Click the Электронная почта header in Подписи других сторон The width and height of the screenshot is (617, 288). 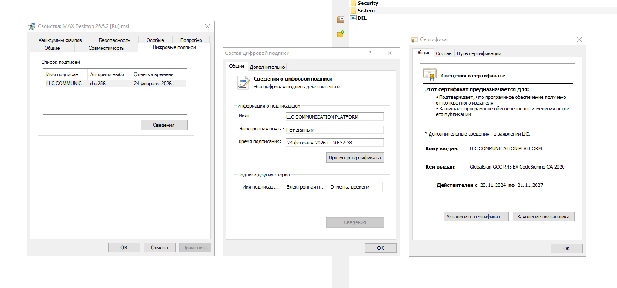pyautogui.click(x=306, y=187)
